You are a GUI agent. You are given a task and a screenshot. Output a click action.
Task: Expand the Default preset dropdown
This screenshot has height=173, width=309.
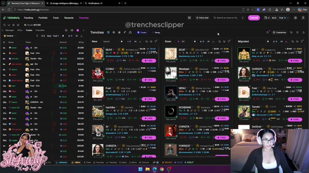click(x=10, y=36)
